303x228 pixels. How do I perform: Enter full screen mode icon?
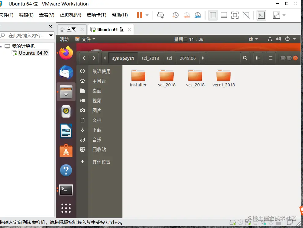click(235, 15)
